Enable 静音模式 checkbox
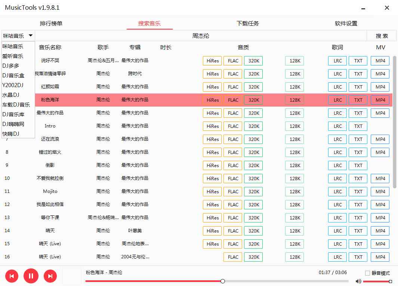 (367, 273)
